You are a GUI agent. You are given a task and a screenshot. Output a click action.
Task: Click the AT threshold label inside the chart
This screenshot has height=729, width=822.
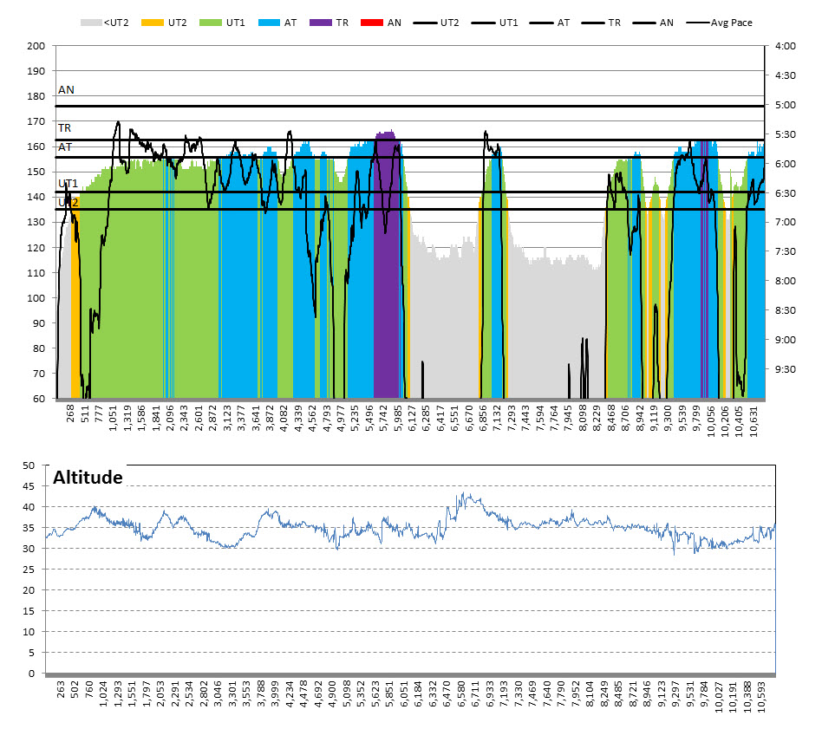click(65, 147)
